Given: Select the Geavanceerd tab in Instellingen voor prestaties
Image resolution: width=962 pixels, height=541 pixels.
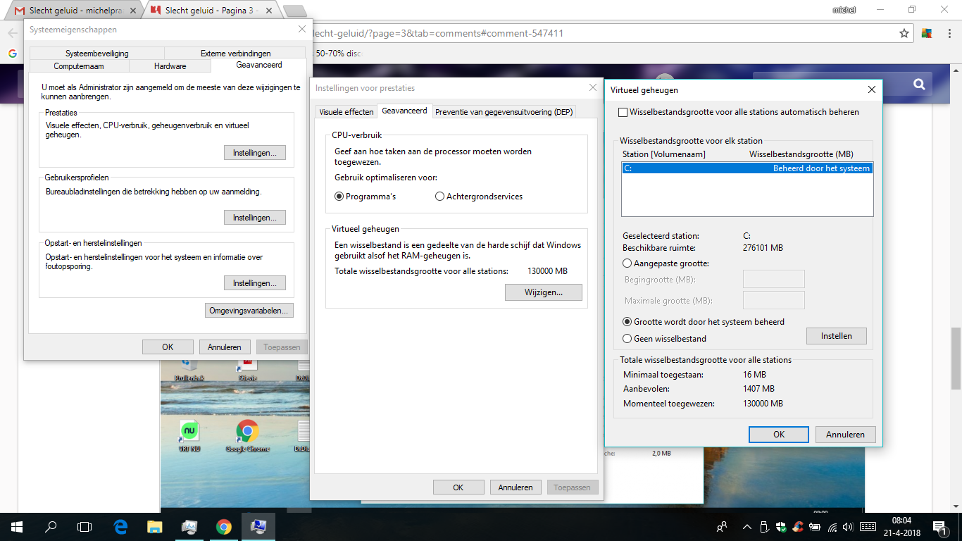Looking at the screenshot, I should point(404,111).
